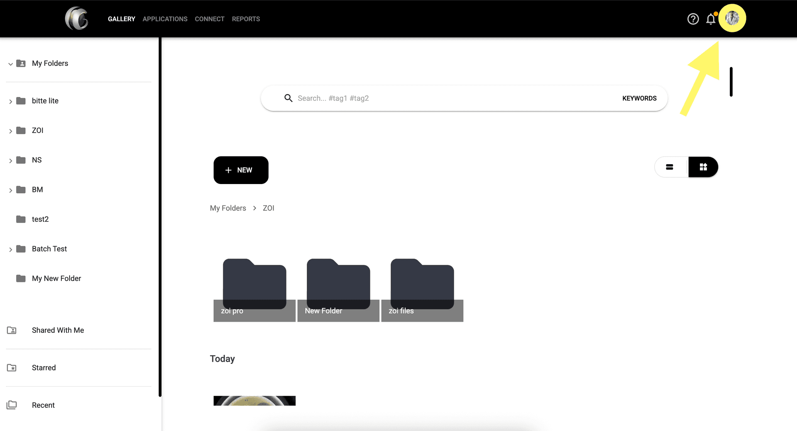Open the help question mark icon

pyautogui.click(x=693, y=19)
